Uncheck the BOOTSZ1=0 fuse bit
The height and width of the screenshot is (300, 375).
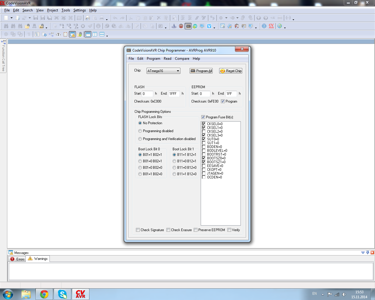(x=204, y=162)
